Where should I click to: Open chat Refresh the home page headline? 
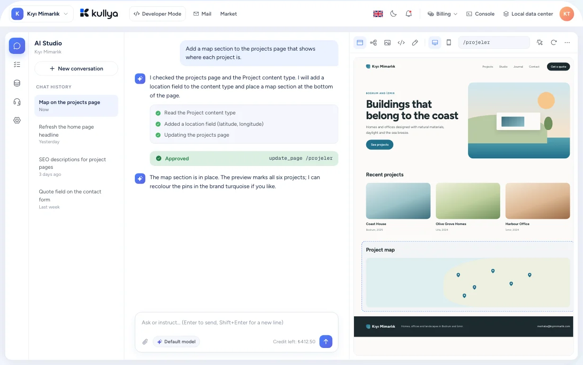pos(76,134)
